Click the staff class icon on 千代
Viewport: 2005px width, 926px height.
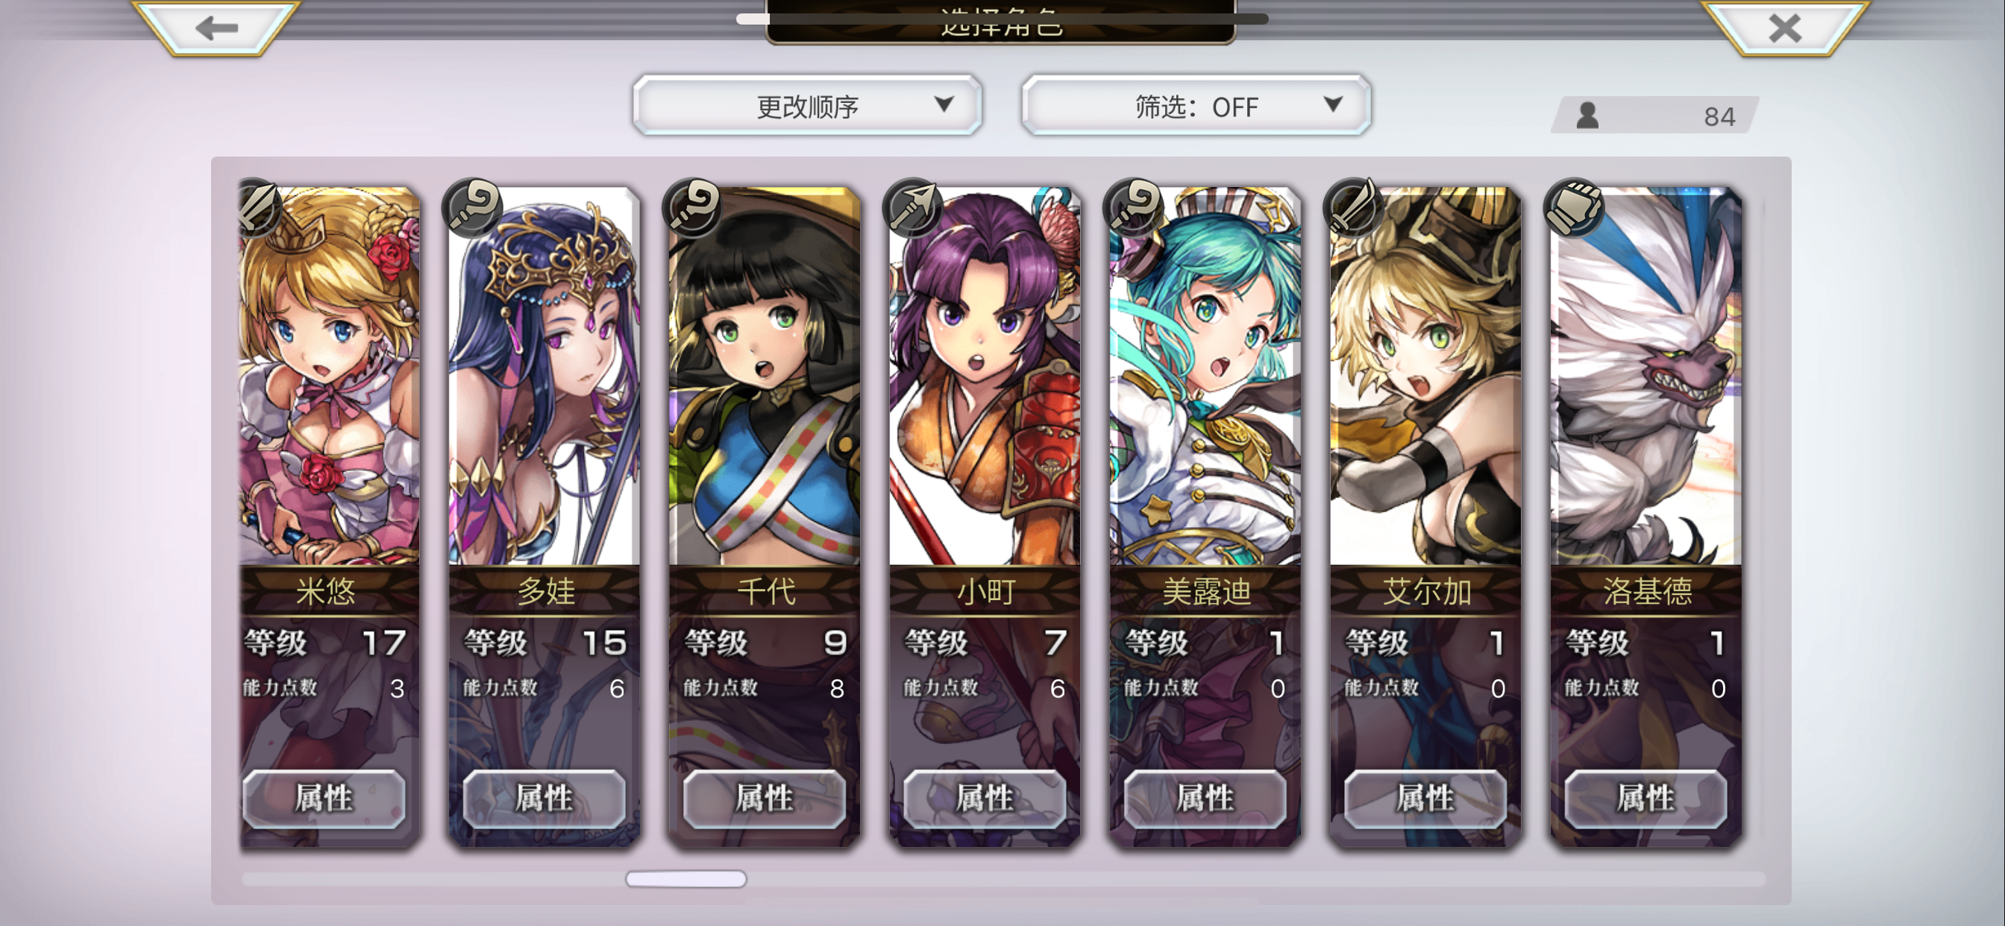pyautogui.click(x=693, y=207)
